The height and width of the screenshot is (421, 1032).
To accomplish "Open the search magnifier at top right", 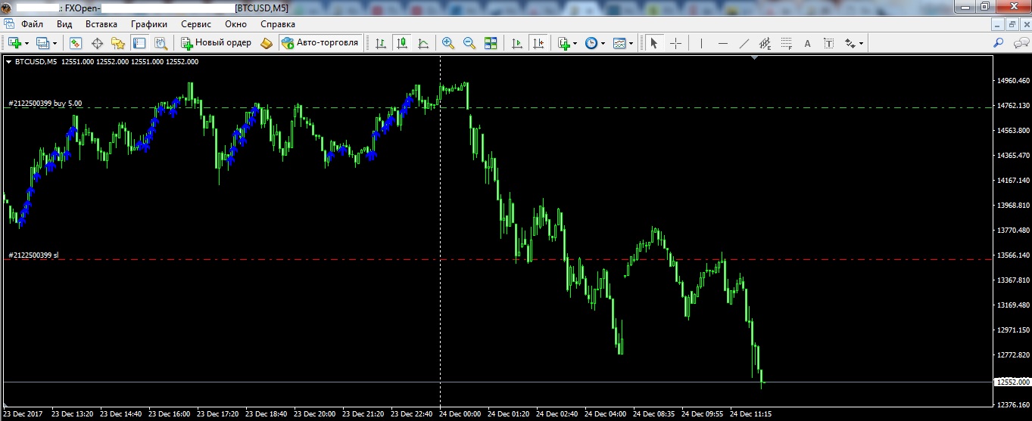I will coord(998,43).
